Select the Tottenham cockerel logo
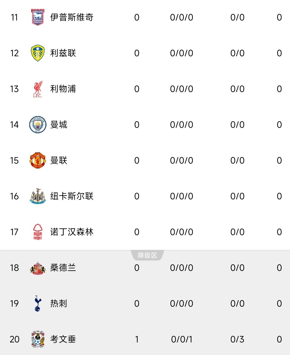The width and height of the screenshot is (290, 355). (x=38, y=303)
